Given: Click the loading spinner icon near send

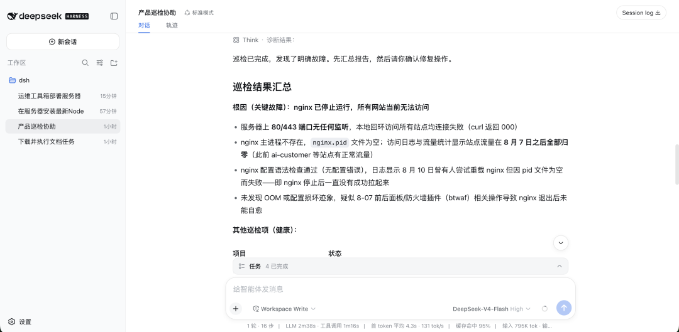Looking at the screenshot, I should (x=544, y=309).
